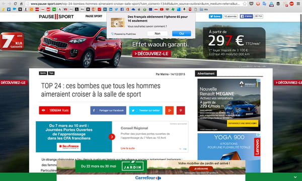The image size is (302, 181).
Task: Open the Adblock Plus extension icon
Action: [x=292, y=4]
